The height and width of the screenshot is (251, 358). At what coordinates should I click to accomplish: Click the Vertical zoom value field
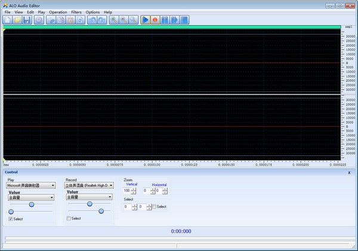[x=126, y=191]
